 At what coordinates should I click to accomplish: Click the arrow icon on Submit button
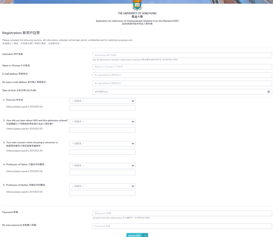[145, 235]
